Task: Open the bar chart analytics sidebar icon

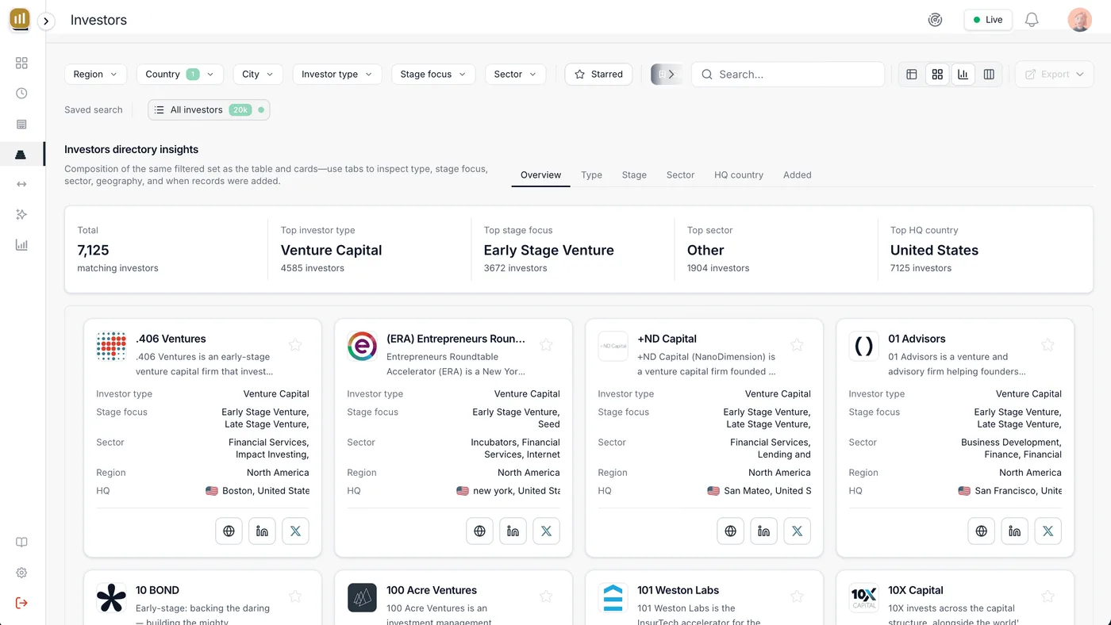Action: coord(21,245)
